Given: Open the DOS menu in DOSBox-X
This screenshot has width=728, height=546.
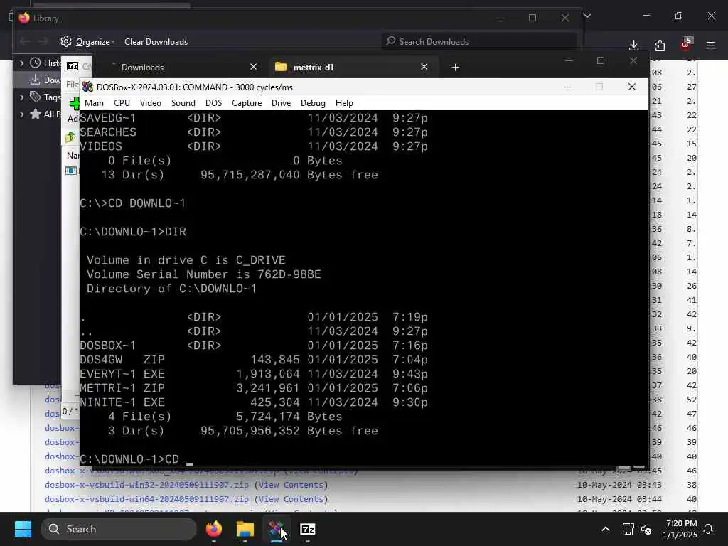Looking at the screenshot, I should [x=213, y=103].
